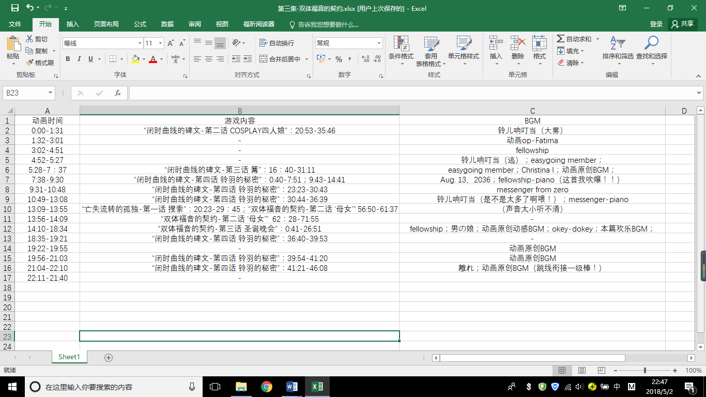The height and width of the screenshot is (397, 706).
Task: Click Merge and Center (合并后居中)
Action: pyautogui.click(x=280, y=59)
